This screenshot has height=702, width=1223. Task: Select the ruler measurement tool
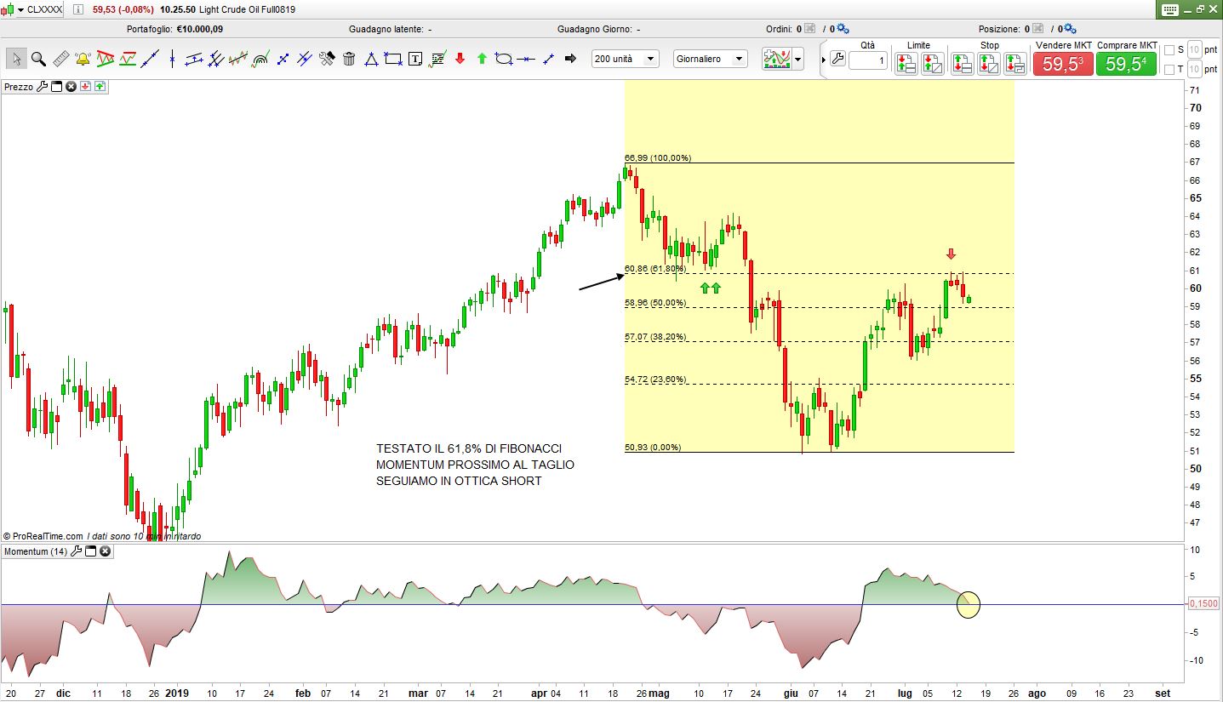tap(60, 59)
